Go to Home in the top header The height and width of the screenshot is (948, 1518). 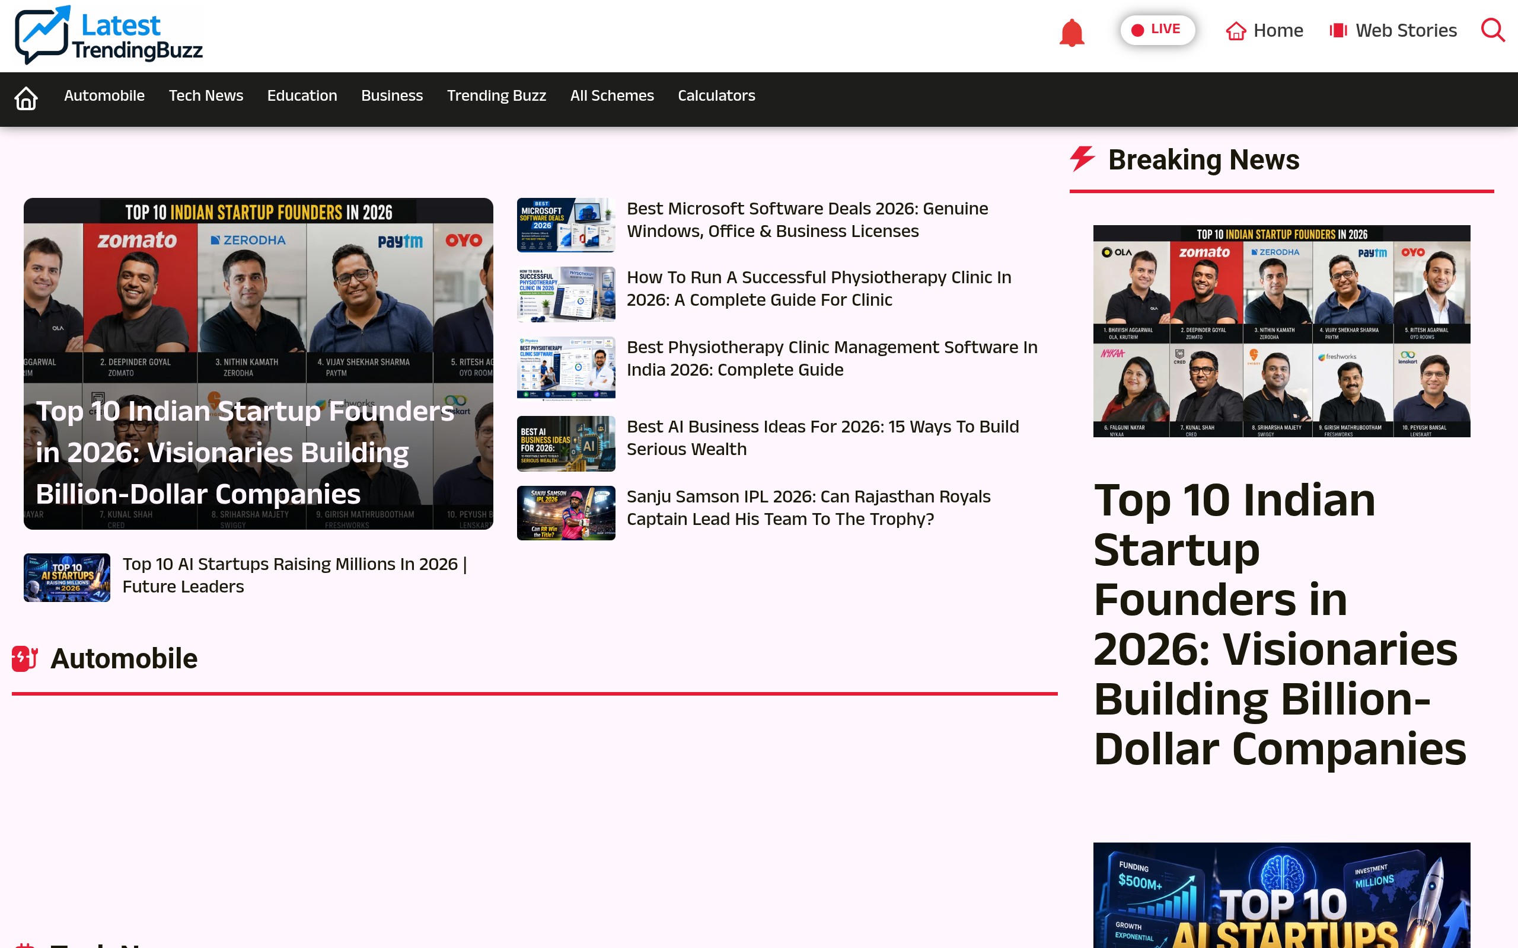[1265, 30]
